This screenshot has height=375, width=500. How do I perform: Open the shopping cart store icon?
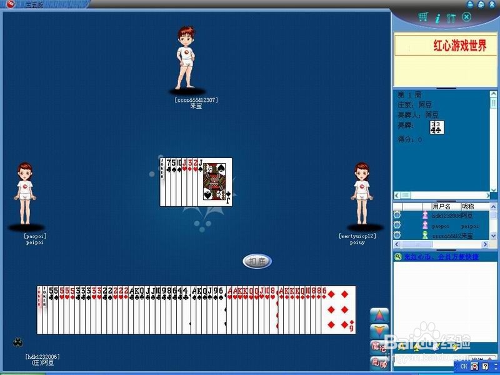(x=423, y=17)
